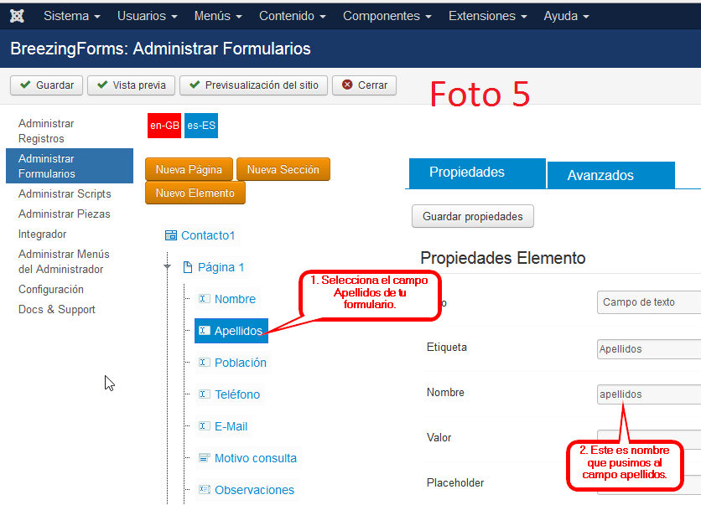Screen dimensions: 701x505
Task: Select the Población element in tree
Action: tap(241, 363)
